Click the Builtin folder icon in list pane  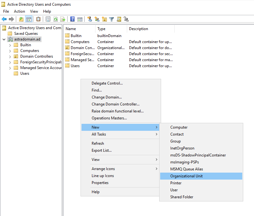pos(67,35)
